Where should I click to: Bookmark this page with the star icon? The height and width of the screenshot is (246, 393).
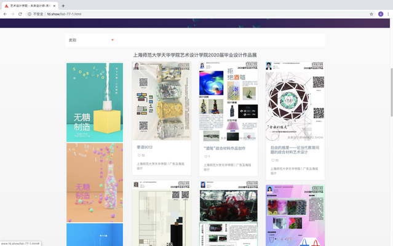371,14
